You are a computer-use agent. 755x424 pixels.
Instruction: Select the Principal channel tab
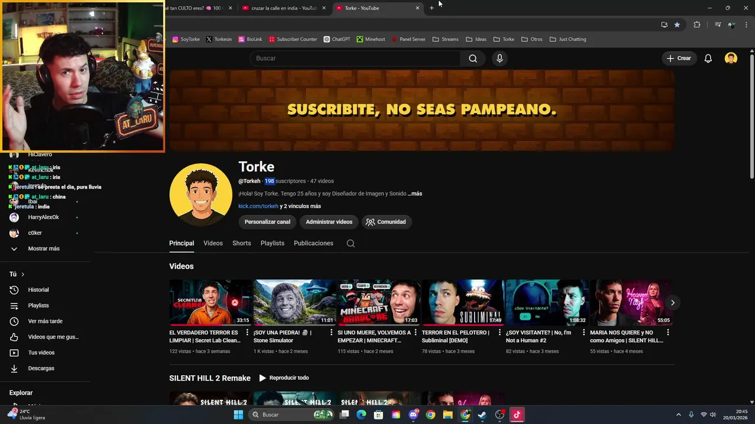[x=182, y=243]
